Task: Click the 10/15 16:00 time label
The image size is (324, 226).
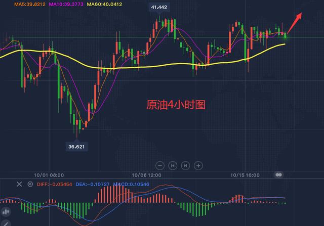Action: point(245,175)
